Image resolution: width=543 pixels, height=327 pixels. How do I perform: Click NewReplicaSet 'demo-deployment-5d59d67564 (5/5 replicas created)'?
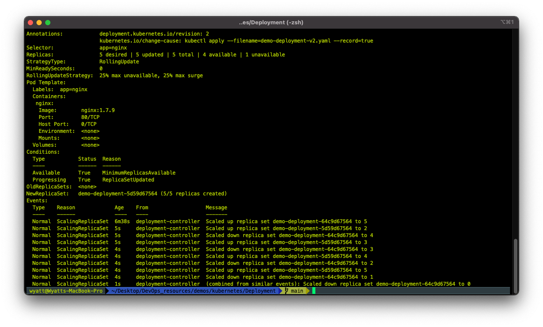(x=152, y=194)
